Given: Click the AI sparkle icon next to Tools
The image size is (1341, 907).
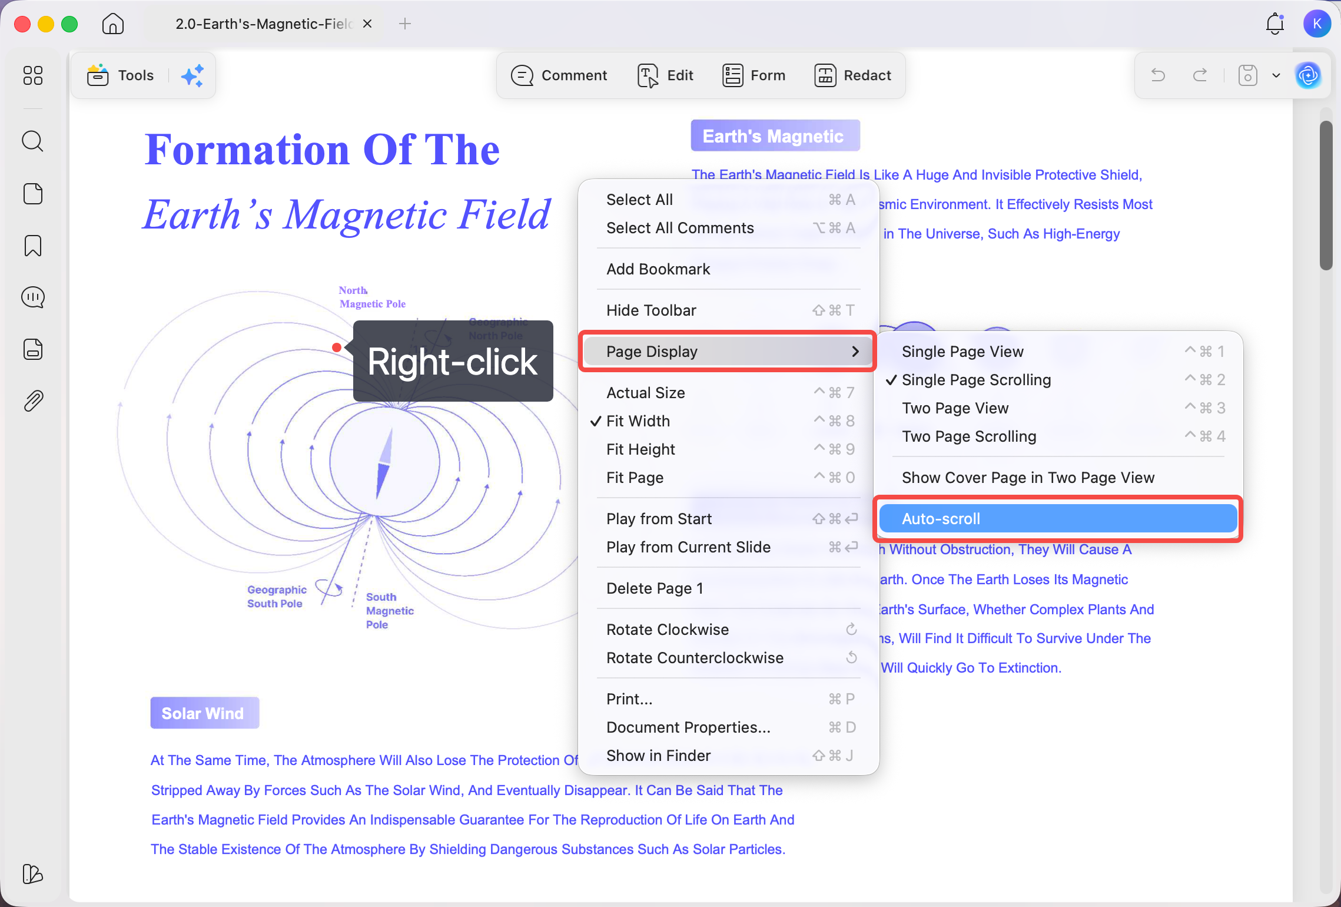Looking at the screenshot, I should (x=192, y=75).
